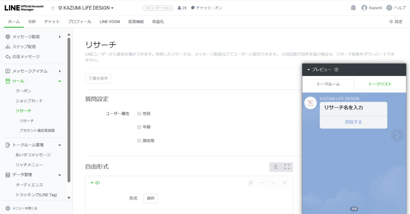
Task: Check the 年齢 checkbox
Action: (x=139, y=127)
